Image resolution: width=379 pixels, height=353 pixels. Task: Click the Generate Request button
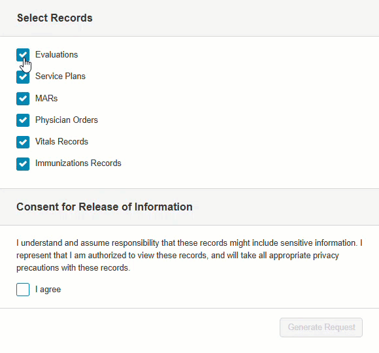(x=321, y=328)
